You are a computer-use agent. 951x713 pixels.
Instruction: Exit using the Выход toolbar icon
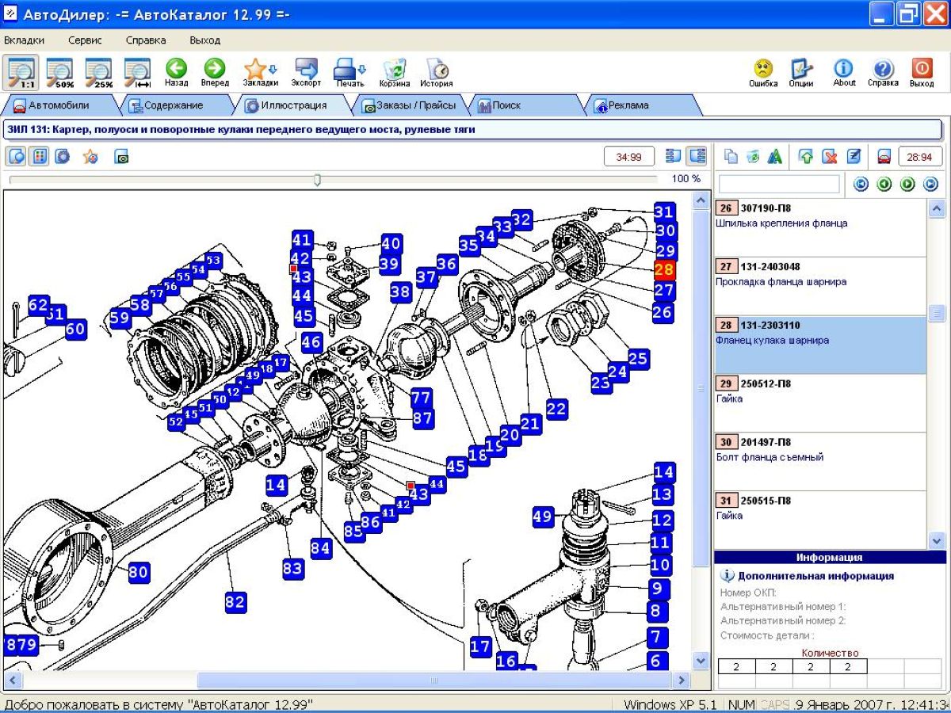[x=922, y=72]
